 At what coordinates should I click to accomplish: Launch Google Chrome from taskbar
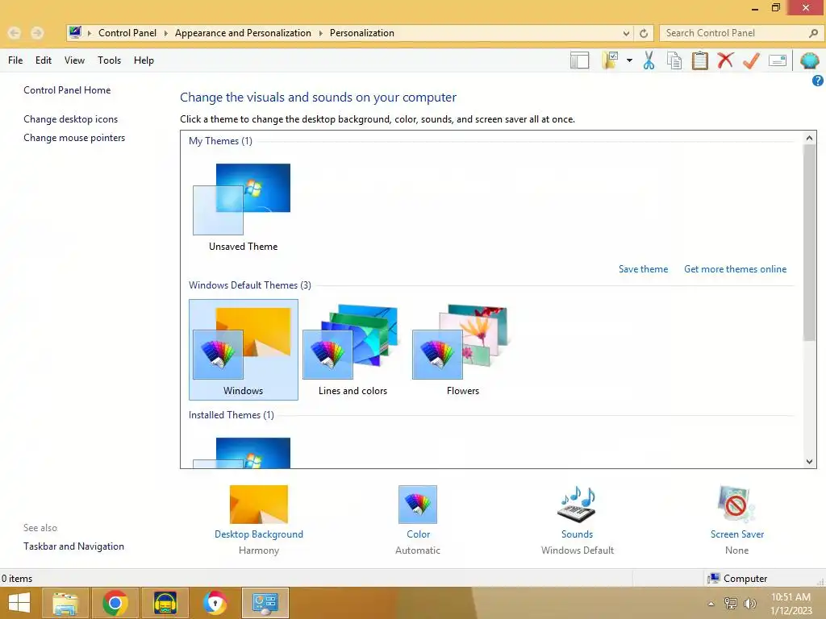(x=115, y=603)
